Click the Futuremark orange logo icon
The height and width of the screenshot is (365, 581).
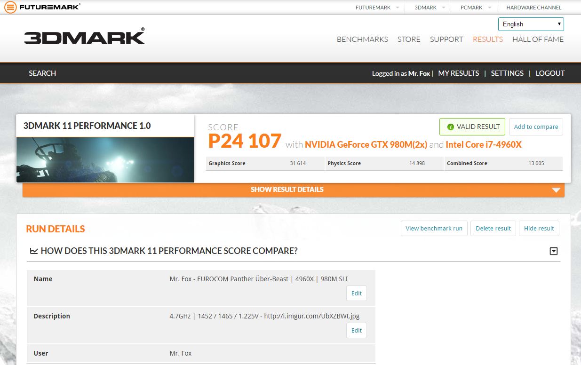click(x=10, y=8)
